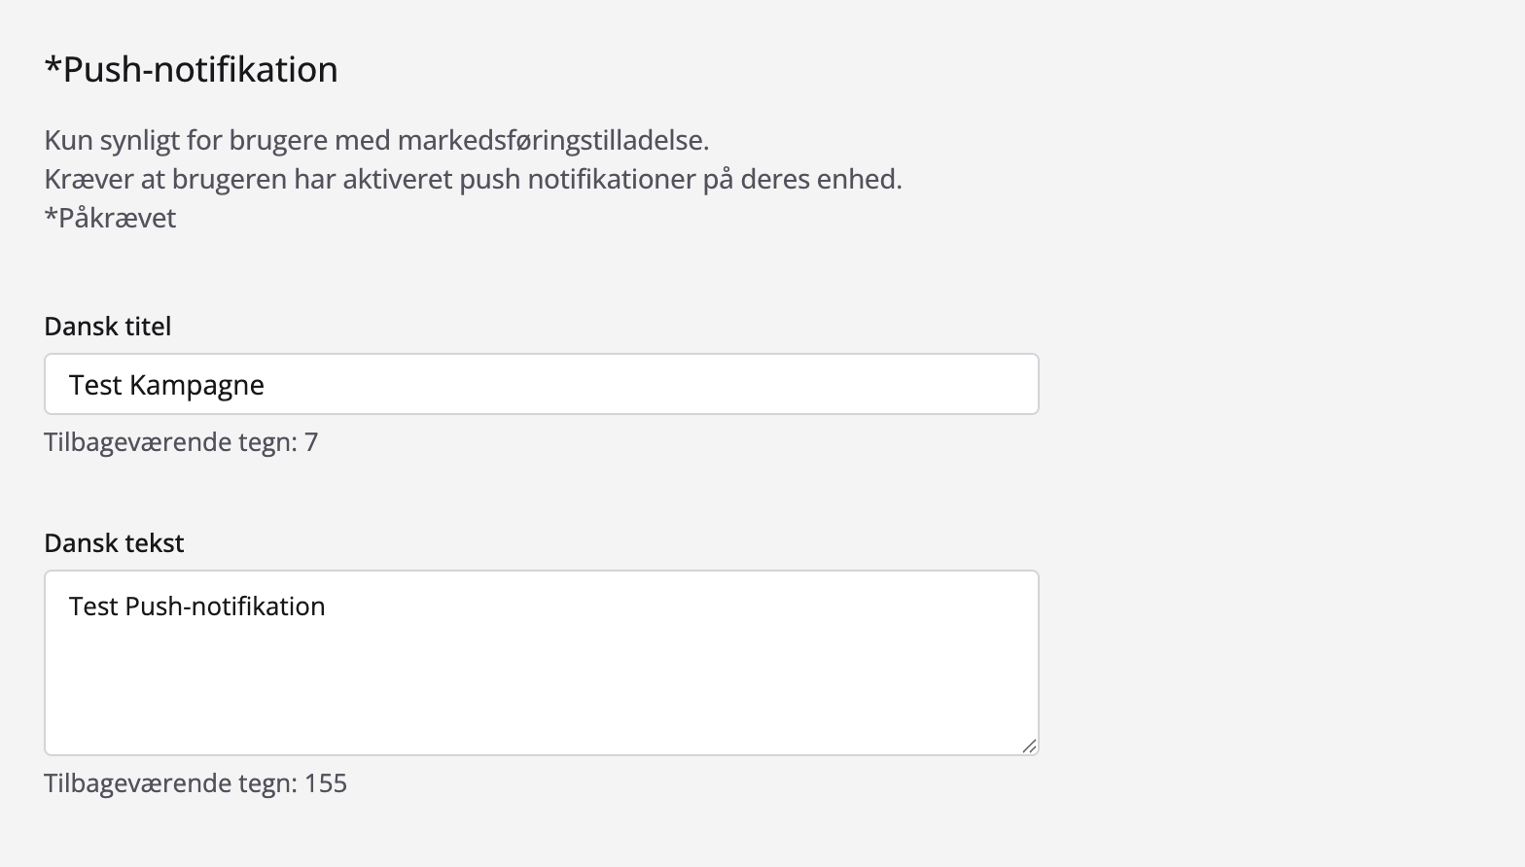Place cursor on "Test Kampagne" text
The width and height of the screenshot is (1525, 867).
tap(166, 386)
